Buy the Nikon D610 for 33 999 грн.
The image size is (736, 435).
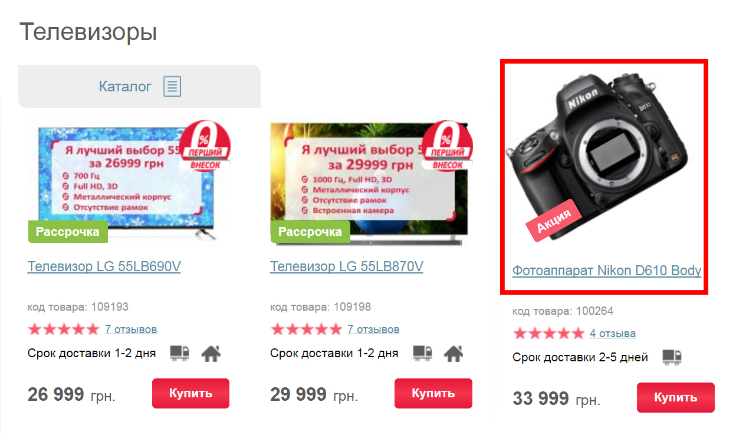click(676, 397)
